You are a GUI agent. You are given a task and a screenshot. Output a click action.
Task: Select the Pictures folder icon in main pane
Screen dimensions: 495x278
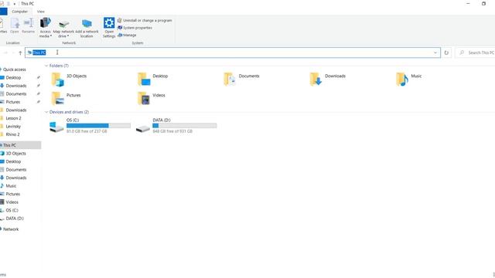point(57,98)
